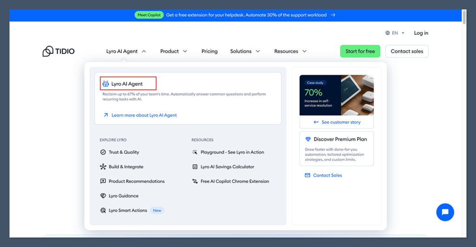Select Lyro Smart Actions menu item
The height and width of the screenshot is (247, 476).
click(x=127, y=210)
